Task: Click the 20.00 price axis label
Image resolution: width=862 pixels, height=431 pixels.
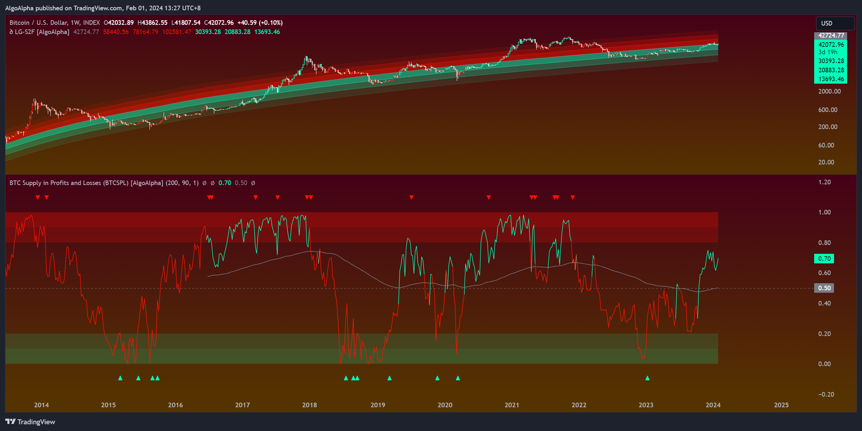Action: [x=826, y=162]
